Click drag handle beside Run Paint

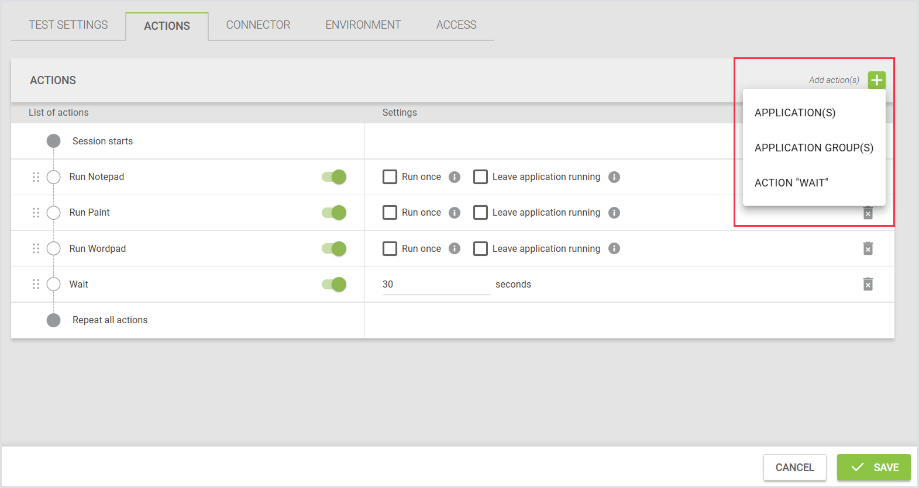click(x=36, y=213)
